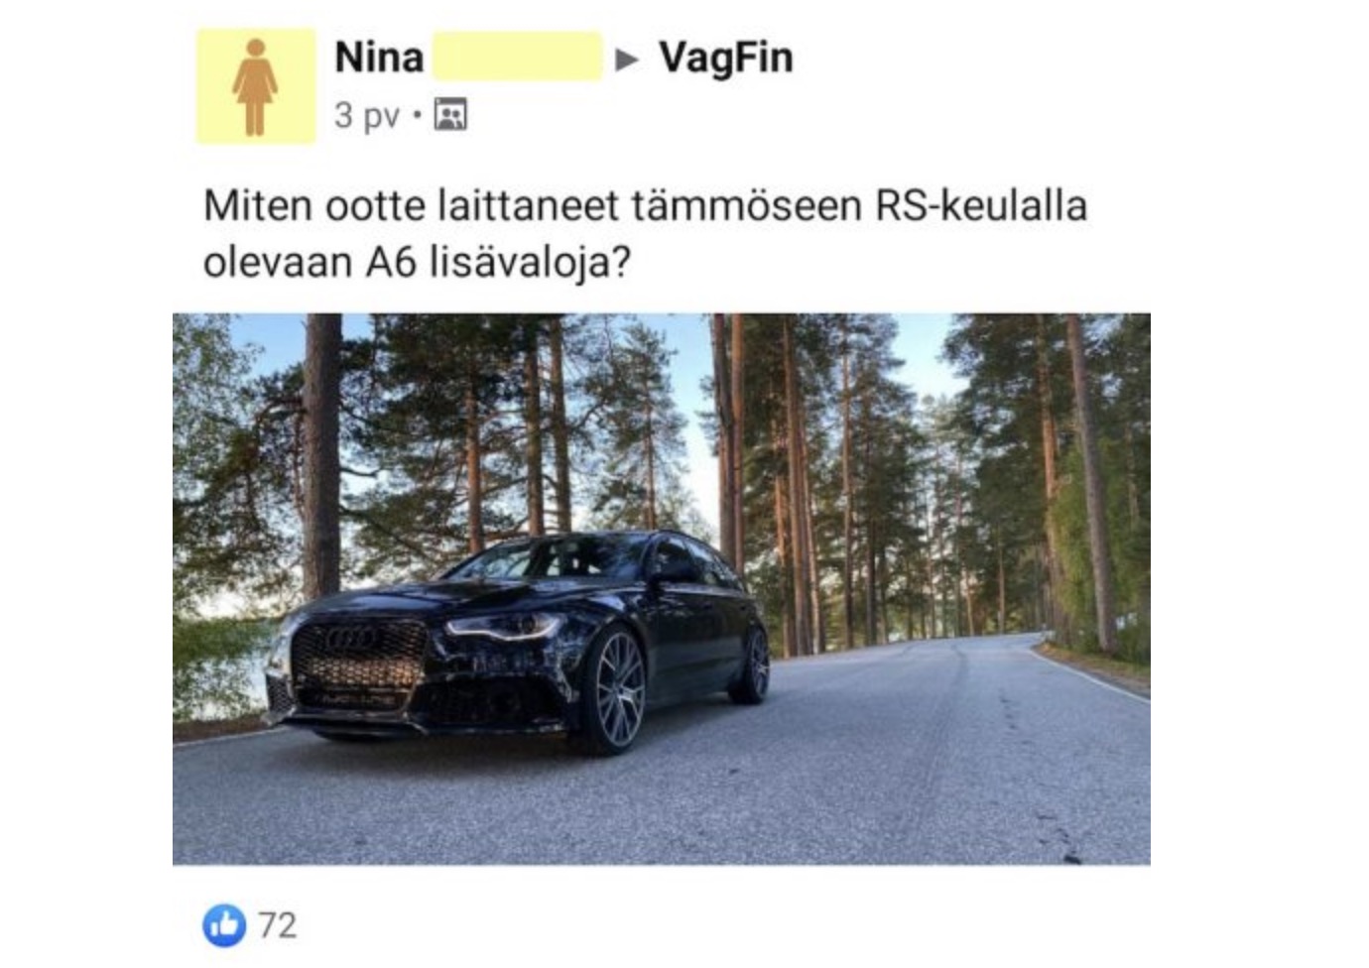Viewport: 1369px width, 968px height.
Task: Click the word "RS-keulalla" in the post text
Action: coord(981,206)
